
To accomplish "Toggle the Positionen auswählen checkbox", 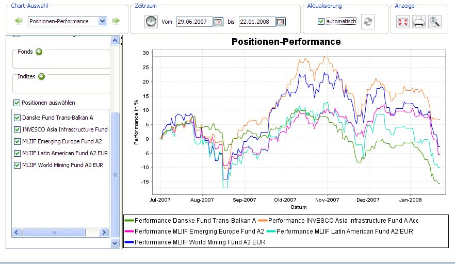I will (x=17, y=103).
